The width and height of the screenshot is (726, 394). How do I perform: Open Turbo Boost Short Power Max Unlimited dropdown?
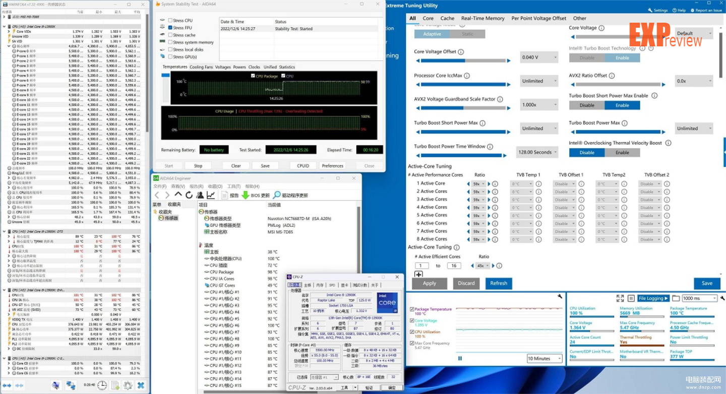(x=539, y=128)
